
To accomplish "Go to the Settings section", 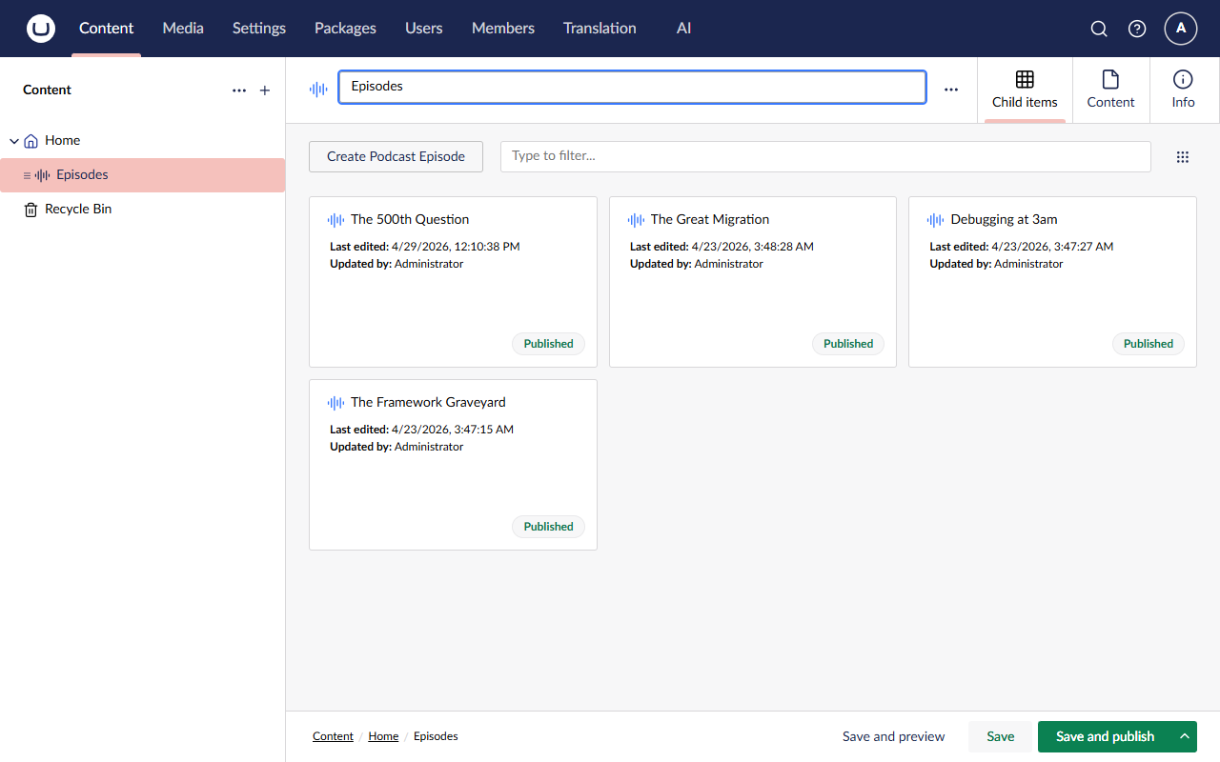I will 259,29.
